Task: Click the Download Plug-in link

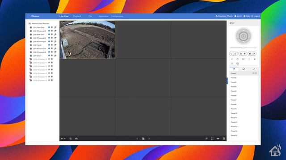Action: click(x=224, y=16)
